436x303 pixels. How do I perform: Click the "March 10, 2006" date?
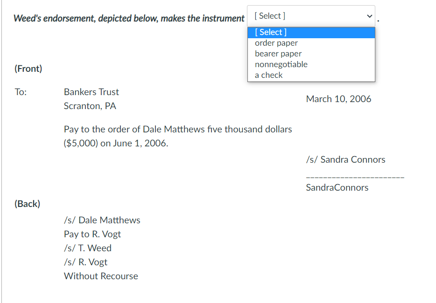(x=338, y=99)
